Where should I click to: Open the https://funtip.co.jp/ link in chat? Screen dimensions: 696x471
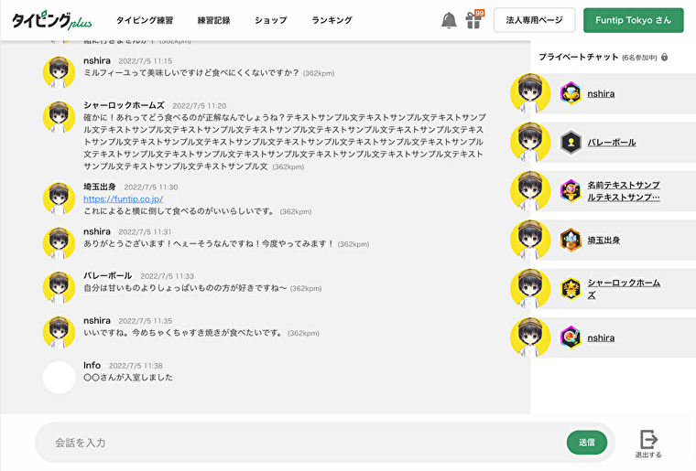tap(123, 198)
